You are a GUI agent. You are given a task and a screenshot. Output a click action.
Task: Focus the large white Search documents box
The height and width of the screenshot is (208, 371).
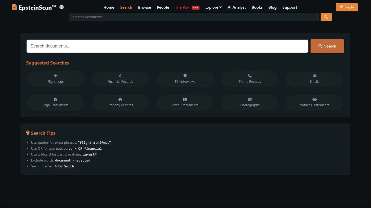coord(167,46)
